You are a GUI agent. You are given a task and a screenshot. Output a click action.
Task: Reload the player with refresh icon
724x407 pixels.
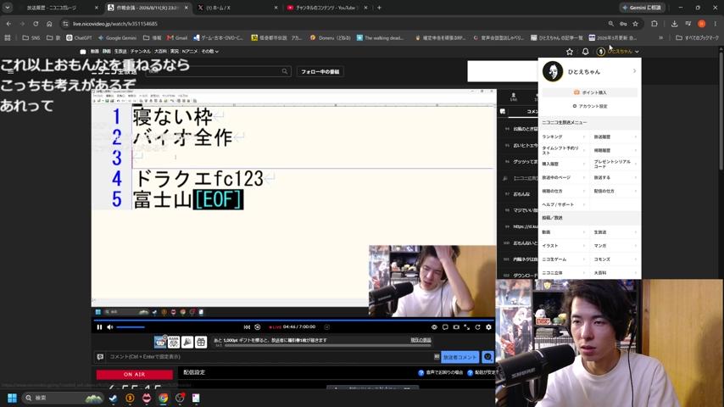[x=478, y=327]
